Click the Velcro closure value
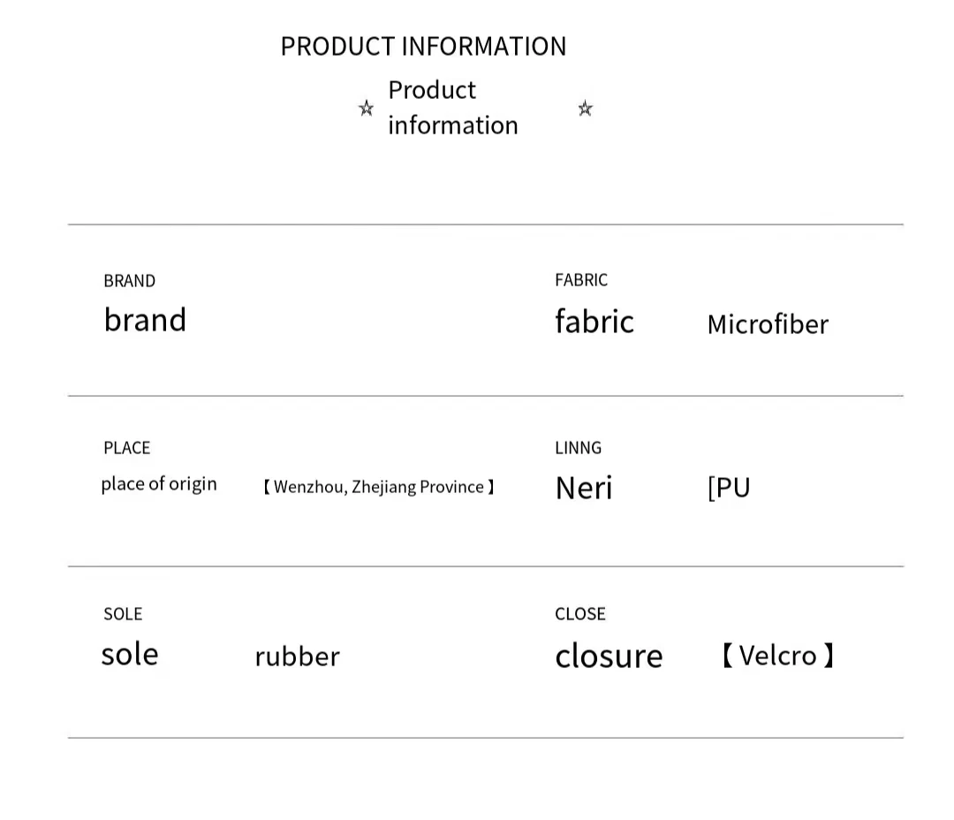This screenshot has height=820, width=954. click(777, 656)
